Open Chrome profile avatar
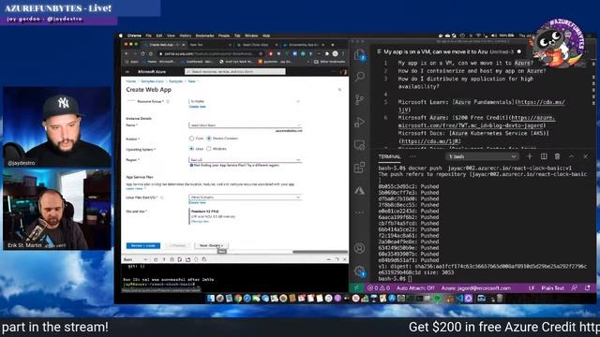The image size is (600, 337). pos(336,54)
